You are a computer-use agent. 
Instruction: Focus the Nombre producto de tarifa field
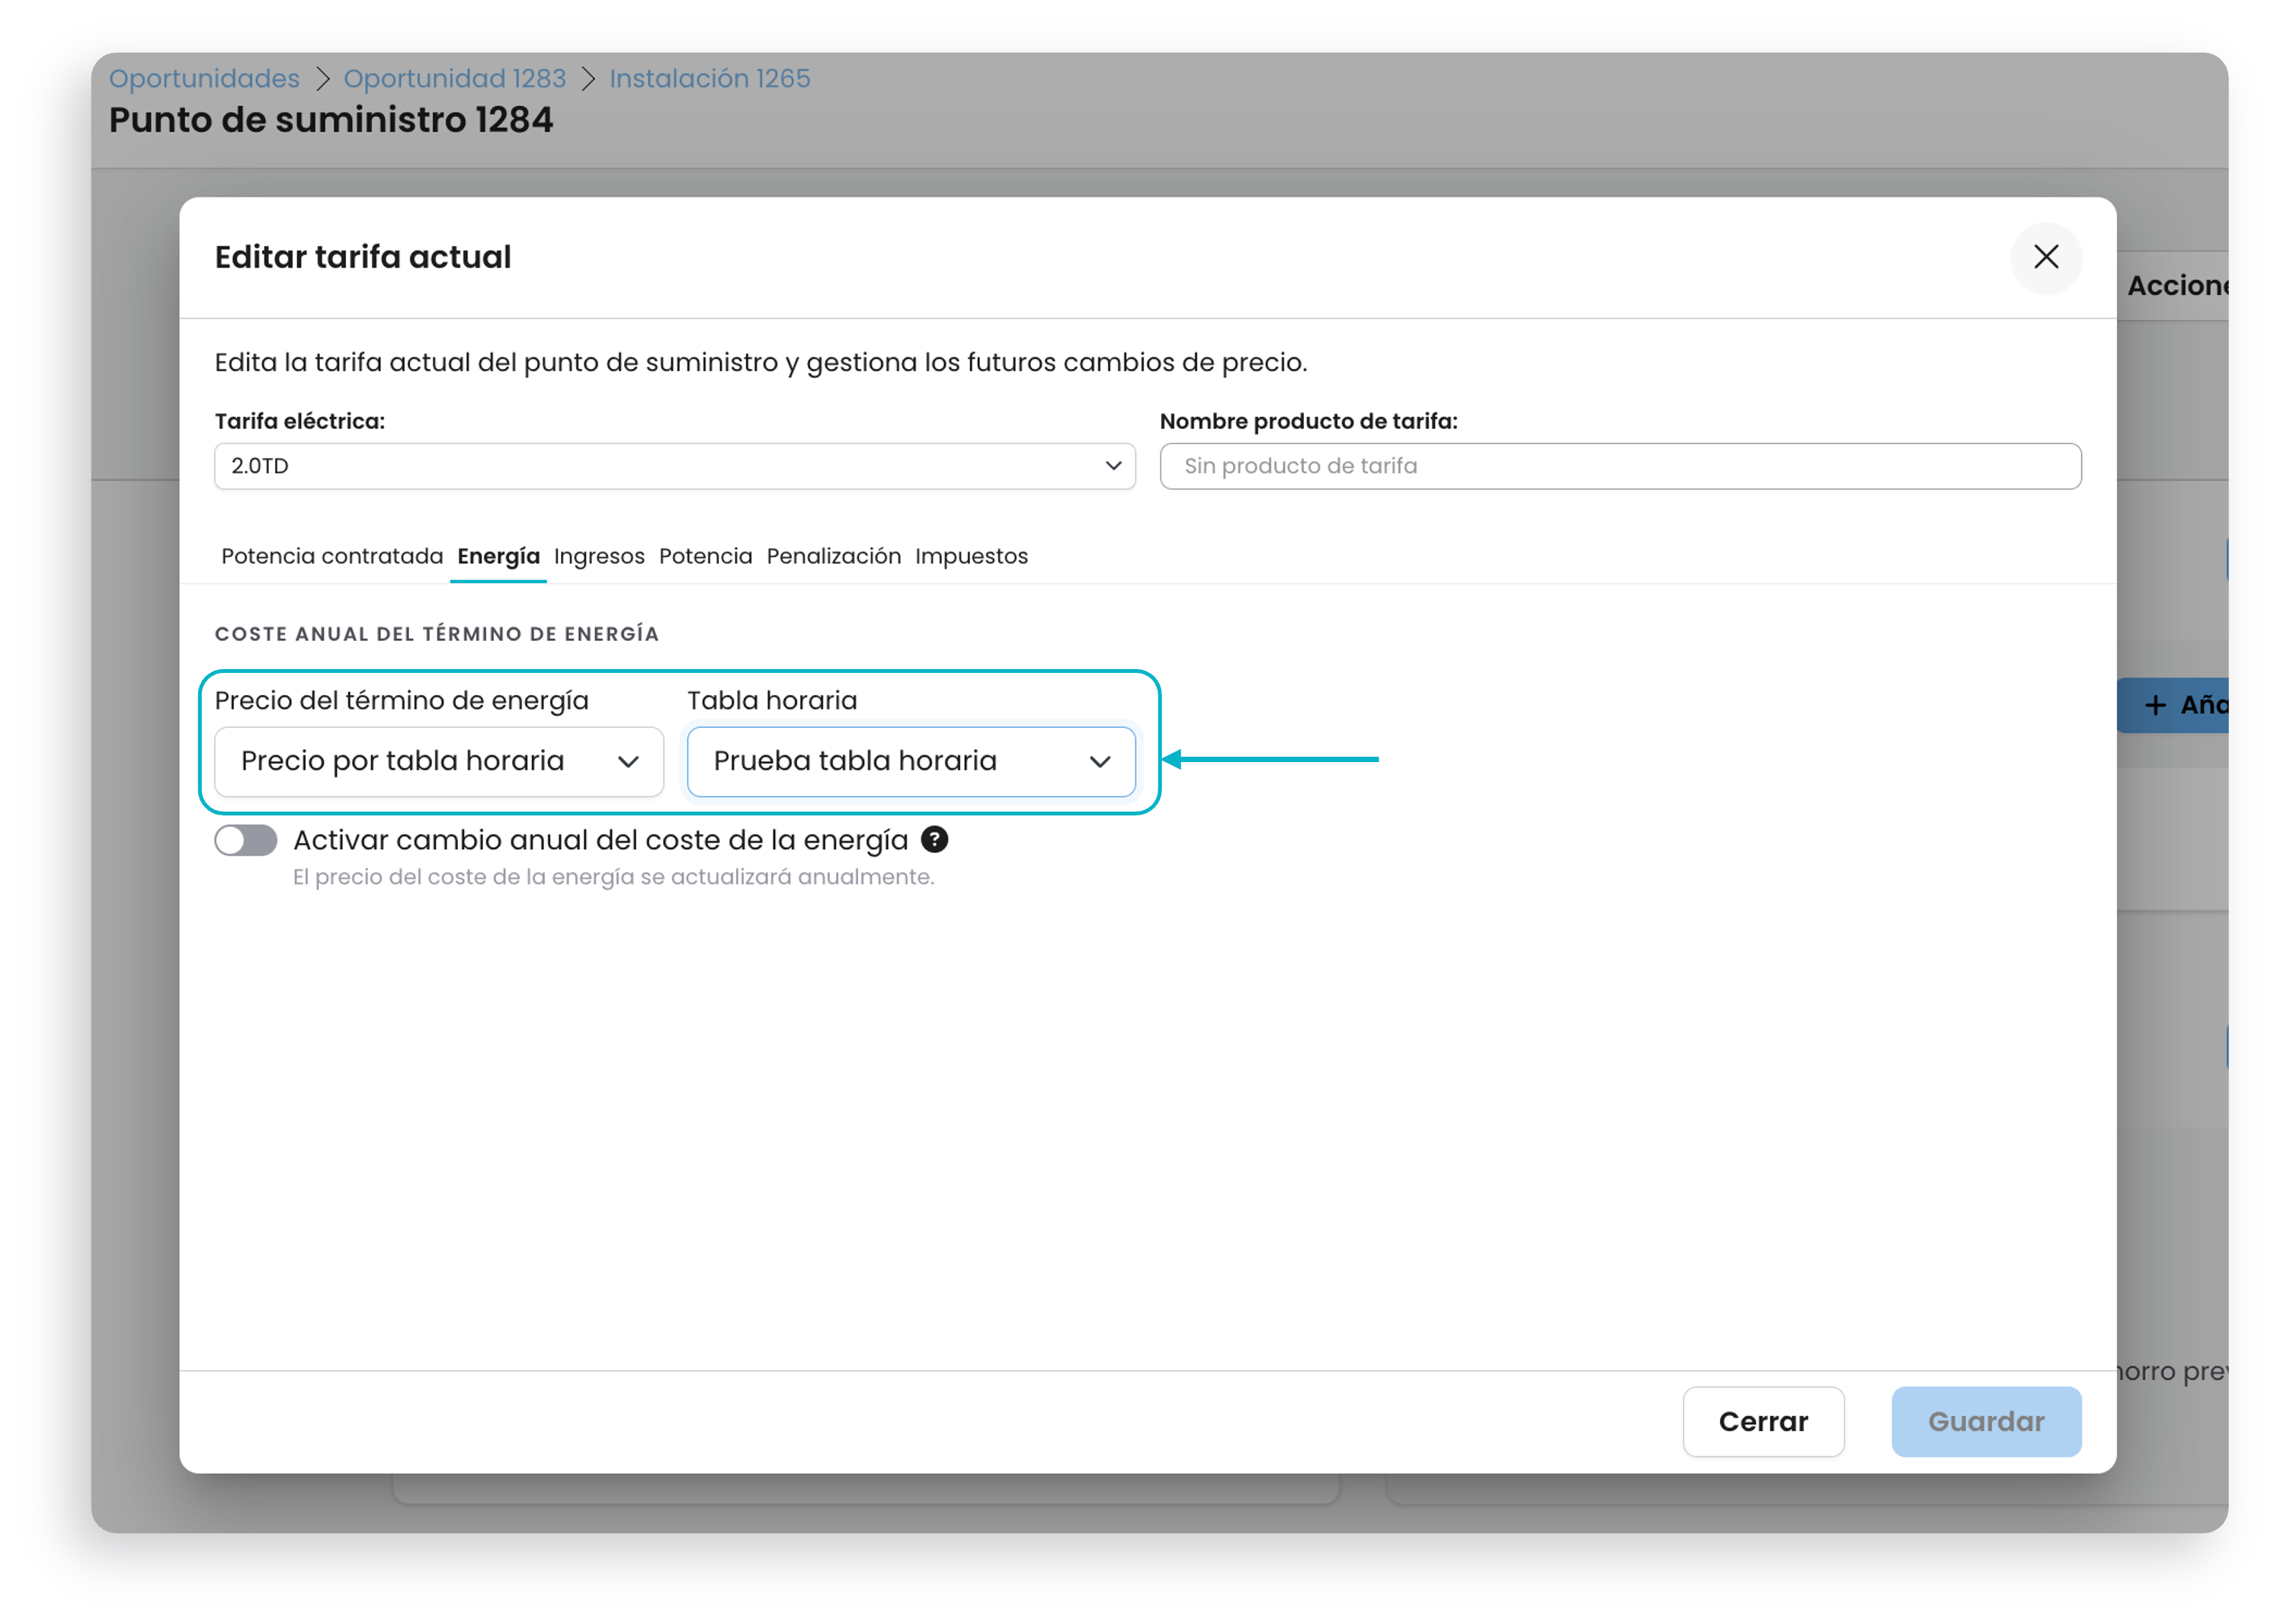click(1620, 466)
